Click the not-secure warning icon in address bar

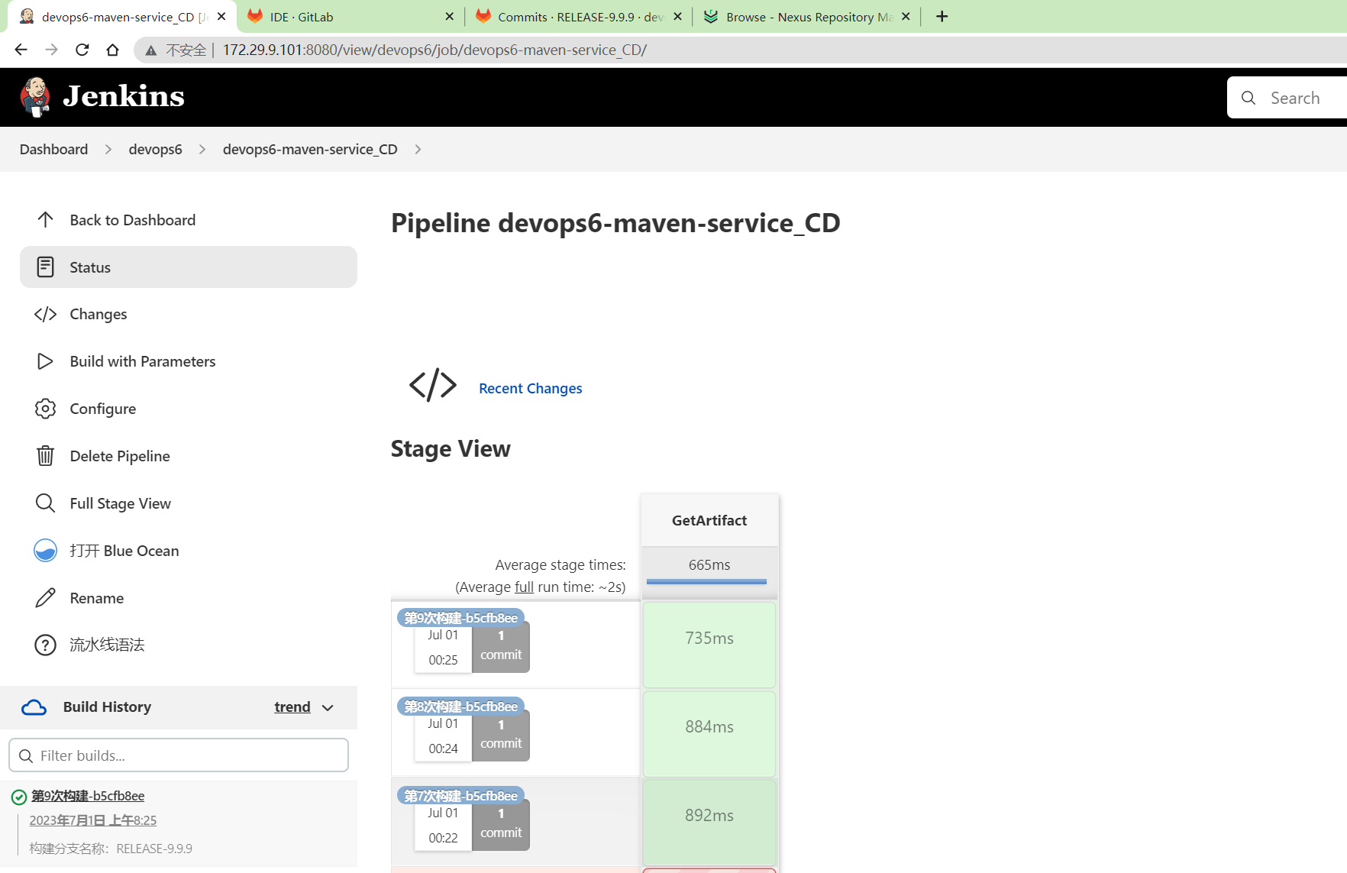pyautogui.click(x=151, y=50)
